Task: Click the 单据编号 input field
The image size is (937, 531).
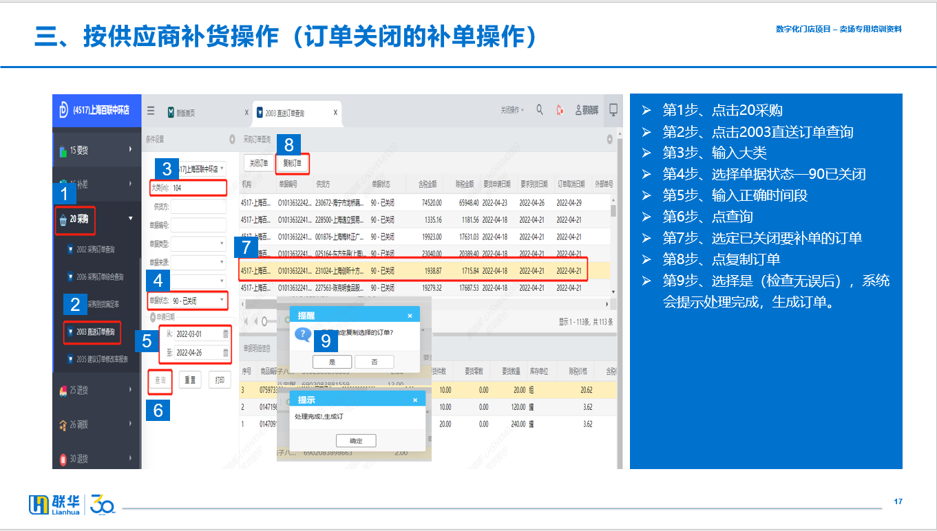Action: (x=198, y=225)
